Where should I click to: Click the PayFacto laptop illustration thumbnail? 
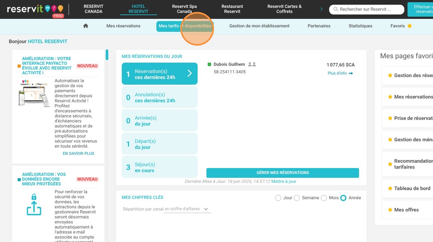coord(34,94)
